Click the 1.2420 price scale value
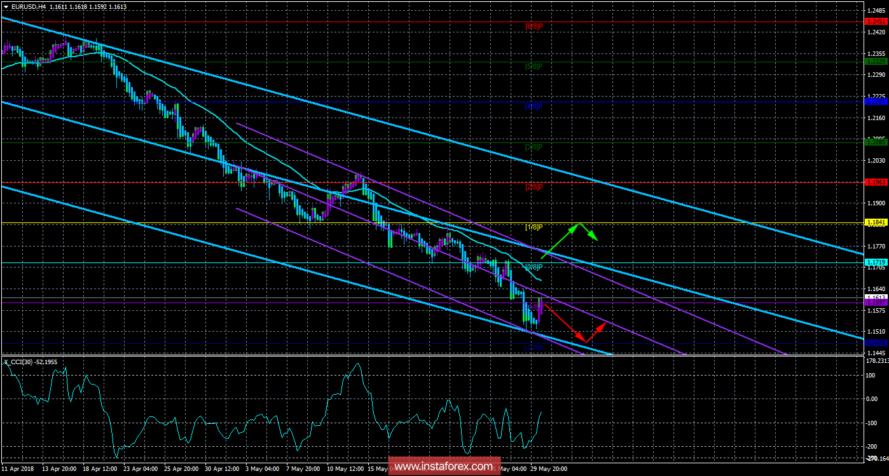This screenshot has height=476, width=889. coord(877,31)
